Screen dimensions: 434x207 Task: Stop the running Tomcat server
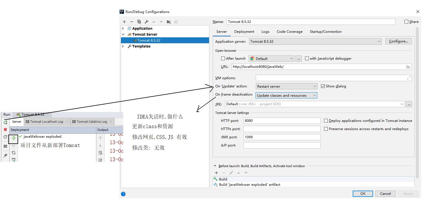tap(5, 130)
